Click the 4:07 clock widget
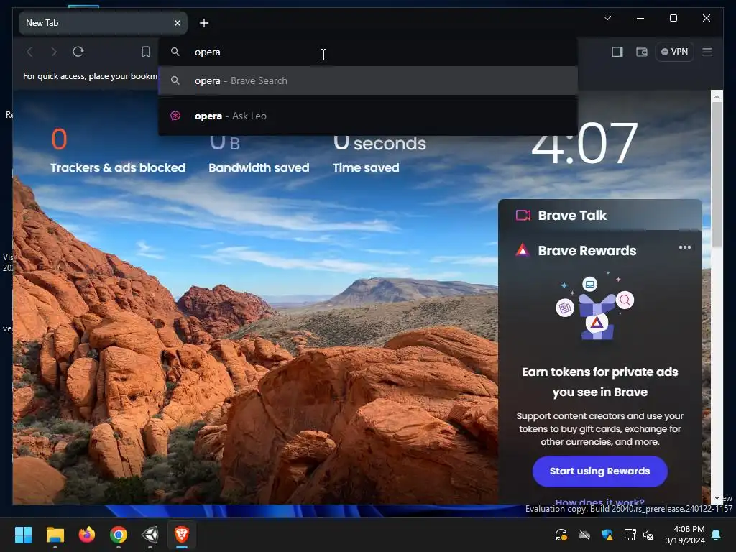Screen dimensions: 736x552 point(584,144)
